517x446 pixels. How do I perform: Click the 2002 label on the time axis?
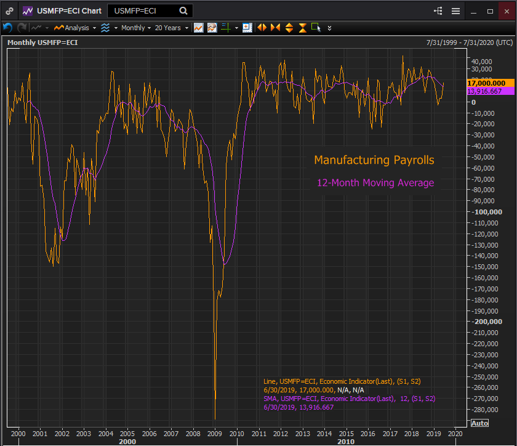pyautogui.click(x=62, y=434)
